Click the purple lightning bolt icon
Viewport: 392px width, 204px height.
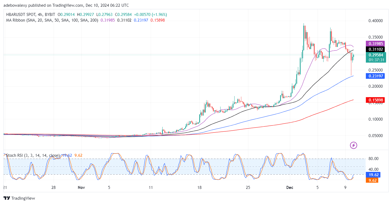coord(353,145)
